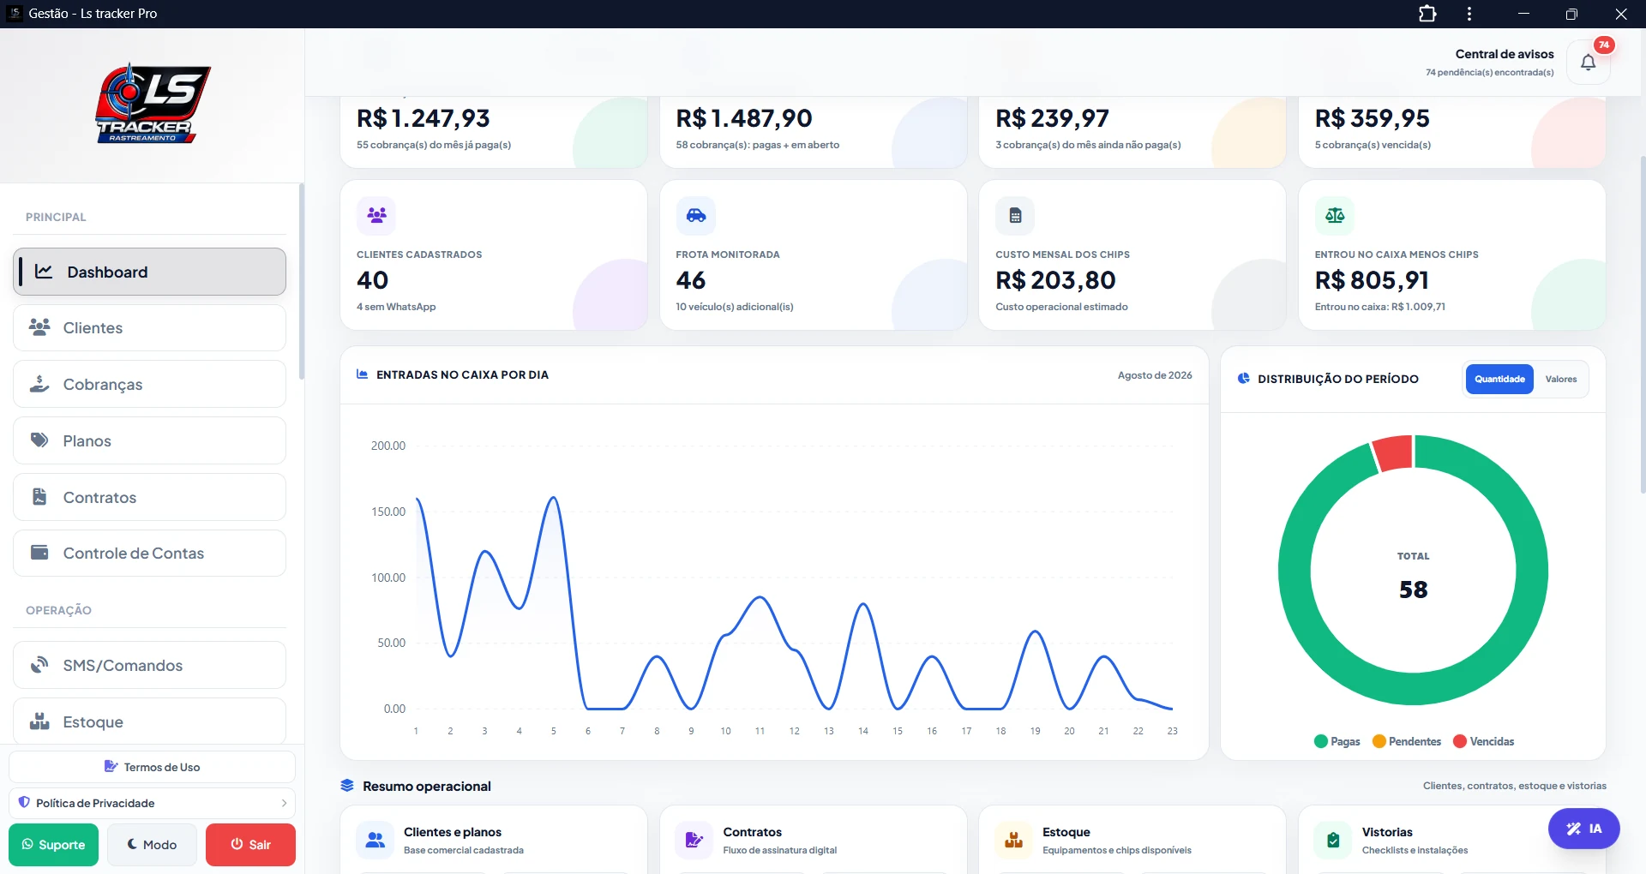The image size is (1646, 874).
Task: Open Clientes in sidebar
Action: coord(150,327)
